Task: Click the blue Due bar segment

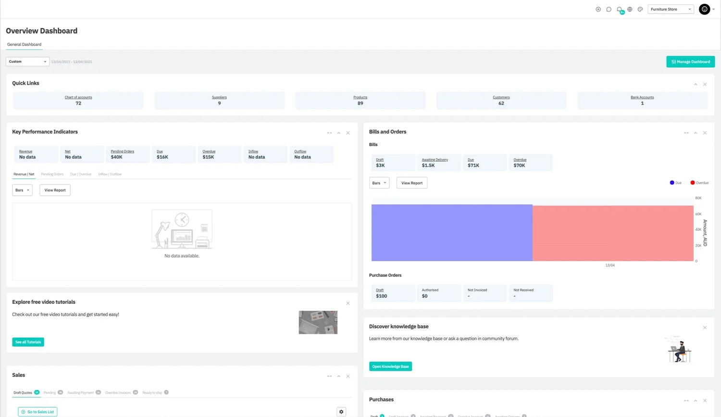Action: coord(452,232)
